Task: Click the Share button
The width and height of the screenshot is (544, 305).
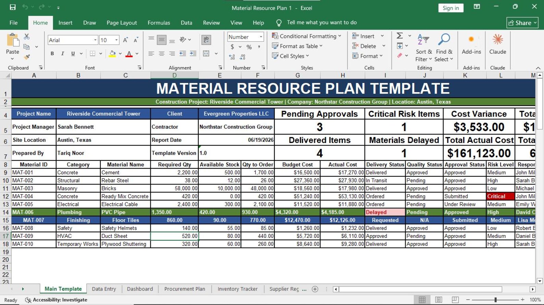Action: point(522,23)
